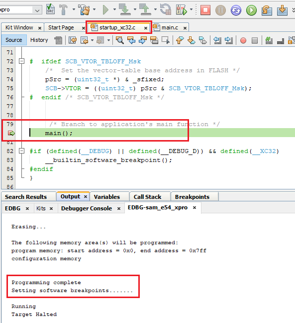Viewport: 295px width, 323px height.
Task: Click the blue Reset debugger icon
Action: click(x=236, y=10)
